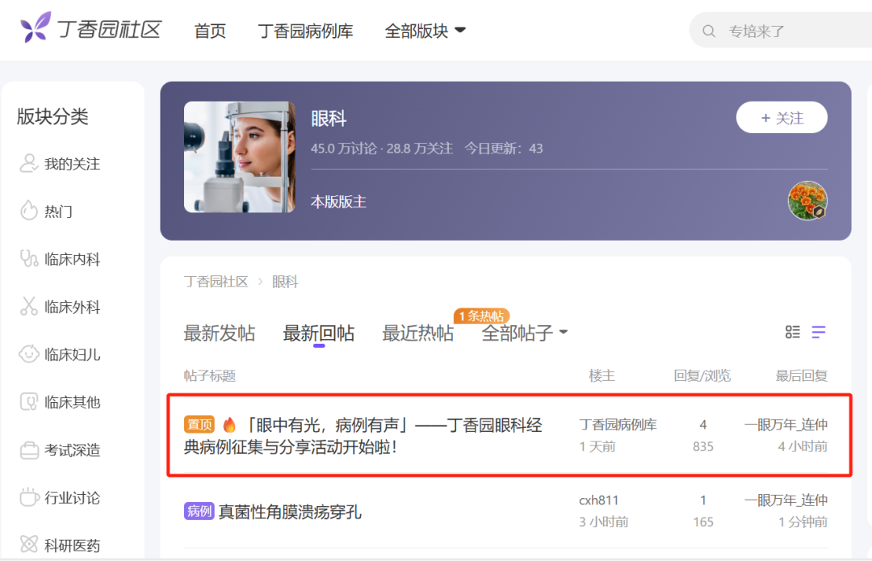Viewport: 872px width, 561px height.
Task: Click the stethoscope icon beside 临床内科
Action: [x=27, y=259]
